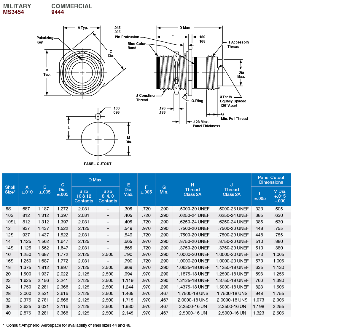Image resolution: width=363 pixels, height=332 pixels.
Task: Click the J Coupling Thread label
Action: tap(145, 98)
